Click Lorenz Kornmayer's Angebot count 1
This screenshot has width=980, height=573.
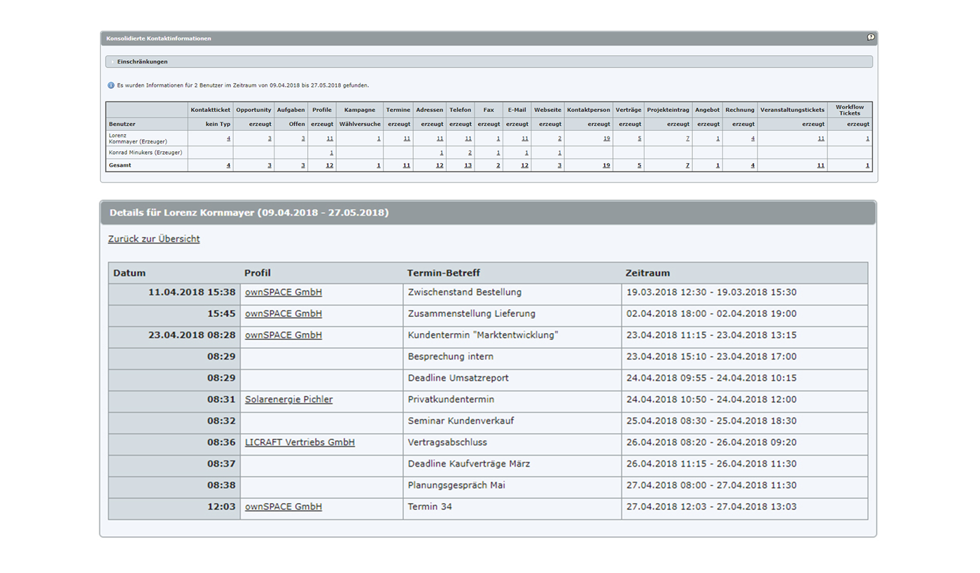point(717,139)
